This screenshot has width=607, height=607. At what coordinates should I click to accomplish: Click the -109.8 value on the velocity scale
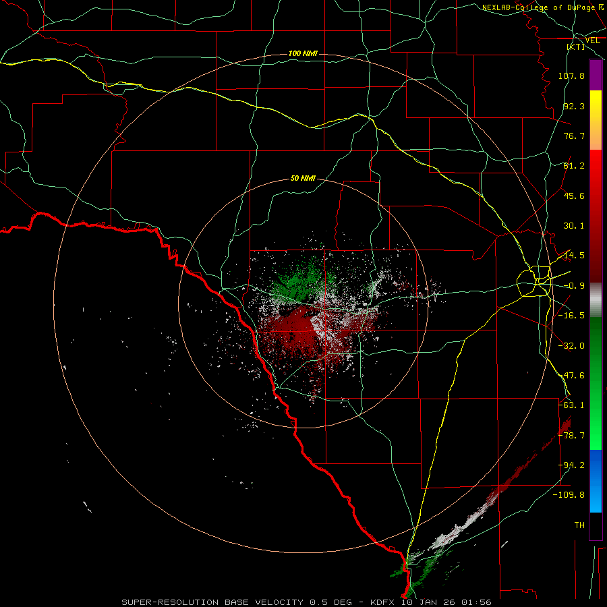pos(569,495)
